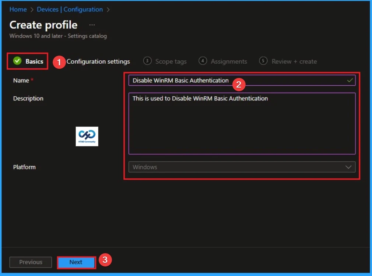Click the circled 4 icon on Assignments

(x=203, y=61)
